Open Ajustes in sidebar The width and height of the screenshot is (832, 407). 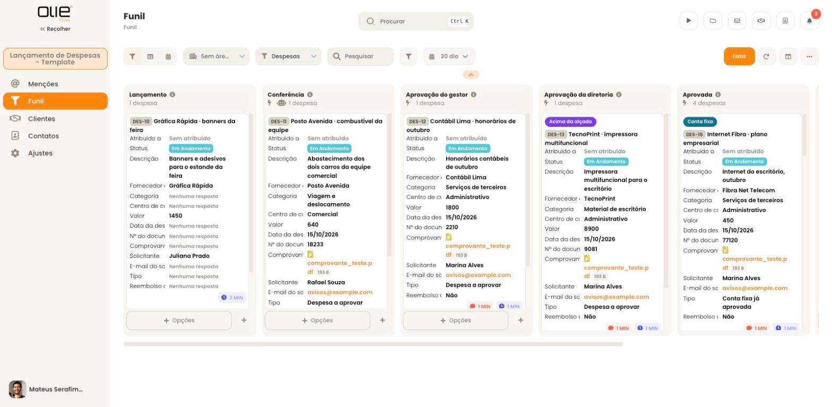click(x=55, y=153)
